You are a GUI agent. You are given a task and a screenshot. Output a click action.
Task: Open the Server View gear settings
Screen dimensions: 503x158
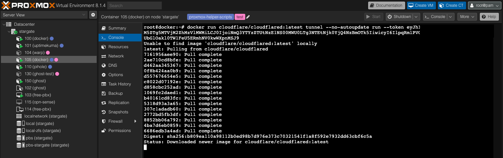(93, 15)
